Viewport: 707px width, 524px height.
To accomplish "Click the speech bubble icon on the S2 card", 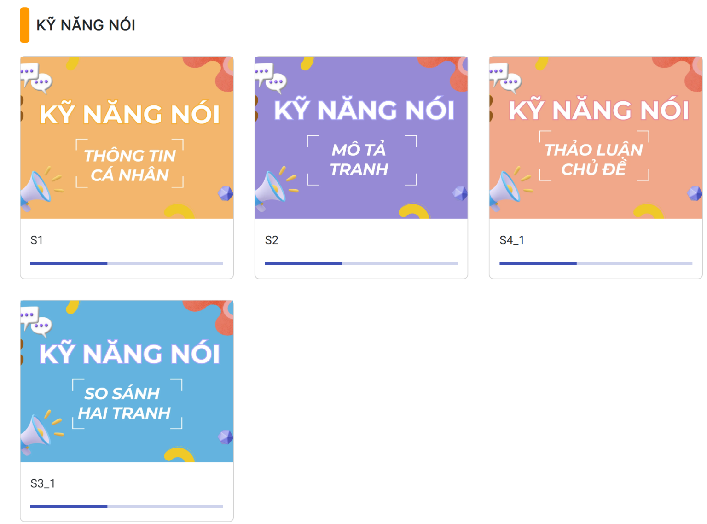I will click(271, 77).
